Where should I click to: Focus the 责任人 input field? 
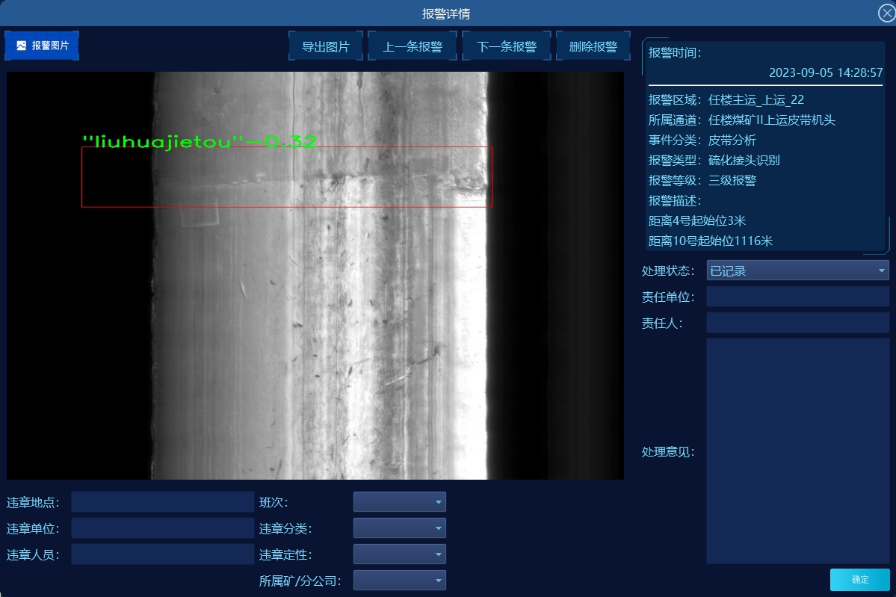(x=797, y=323)
